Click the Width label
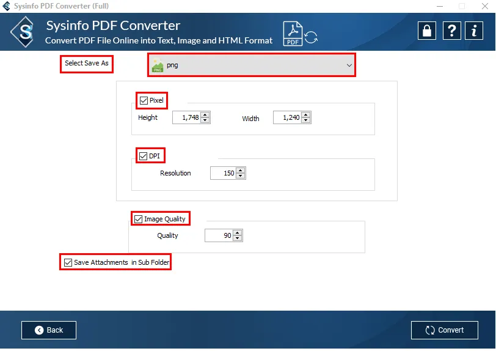This screenshot has height=351, width=496. (x=250, y=119)
